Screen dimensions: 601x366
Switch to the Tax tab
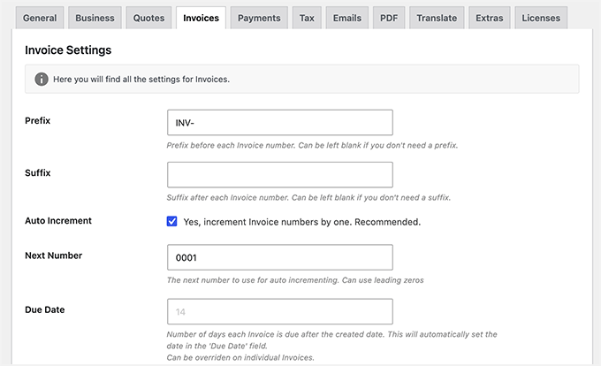point(307,18)
